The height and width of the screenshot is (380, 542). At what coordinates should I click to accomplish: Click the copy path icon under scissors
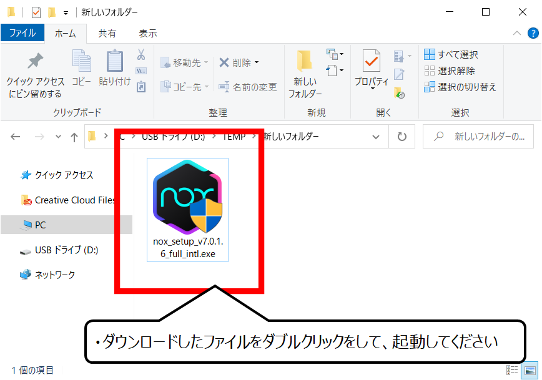(141, 71)
